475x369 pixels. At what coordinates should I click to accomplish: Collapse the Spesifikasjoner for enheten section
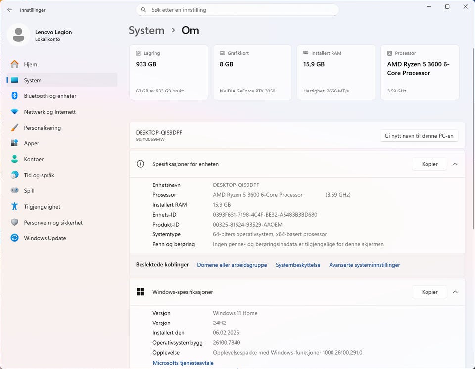click(455, 164)
